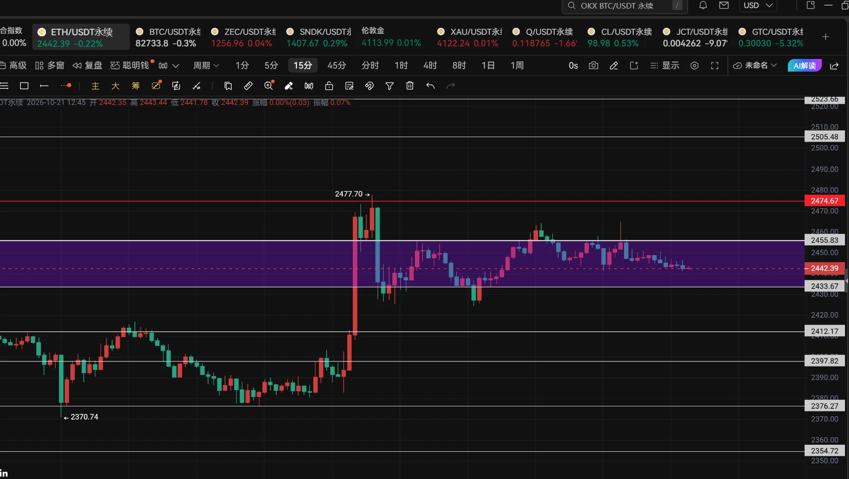
Task: Click the share arrow icon
Action: click(834, 66)
